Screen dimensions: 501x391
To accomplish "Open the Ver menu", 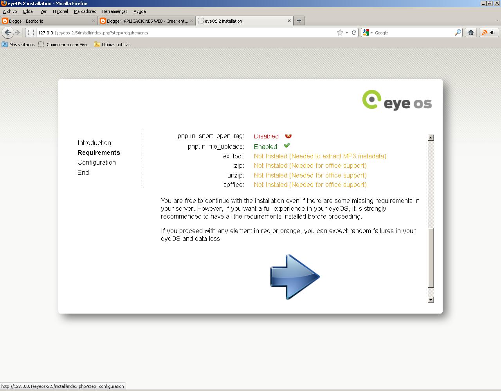I will pos(43,11).
